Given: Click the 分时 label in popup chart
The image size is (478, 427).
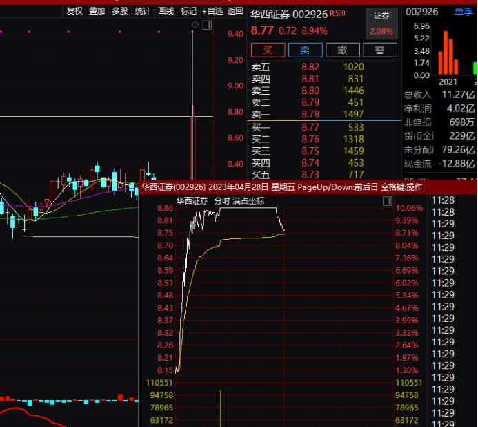Looking at the screenshot, I should point(222,200).
